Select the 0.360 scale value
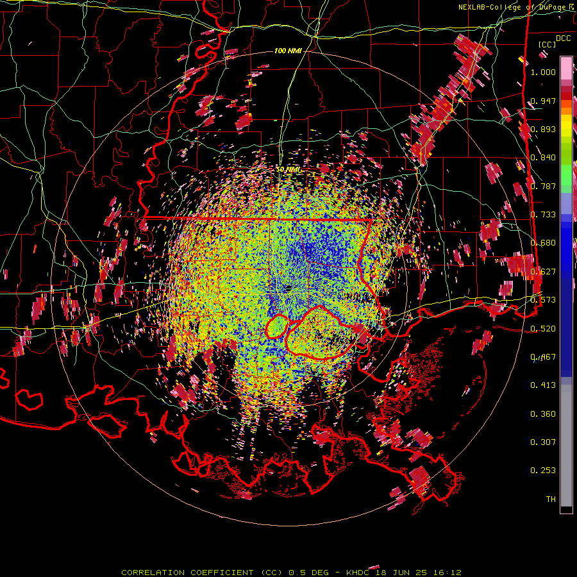577x577 pixels. coord(543,414)
